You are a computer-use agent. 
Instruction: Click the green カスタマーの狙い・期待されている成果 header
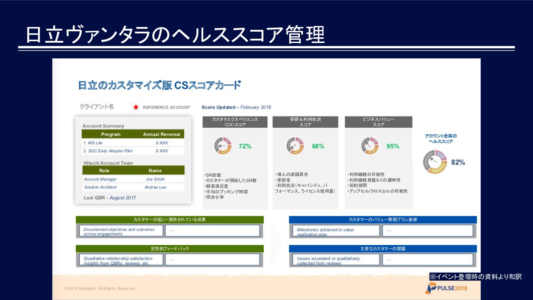pyautogui.click(x=169, y=220)
